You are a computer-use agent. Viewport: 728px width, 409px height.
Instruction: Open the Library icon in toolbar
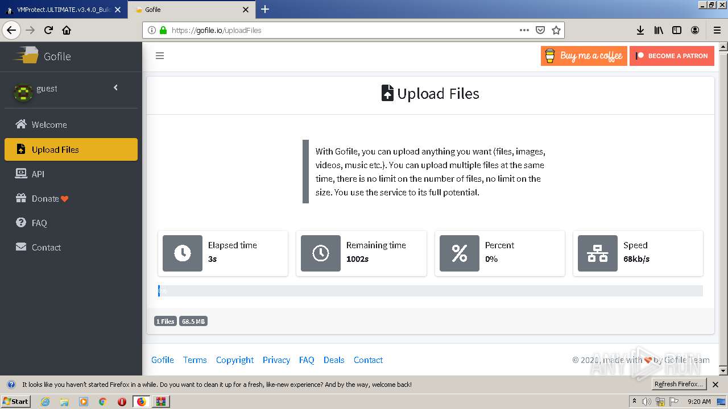(x=659, y=30)
